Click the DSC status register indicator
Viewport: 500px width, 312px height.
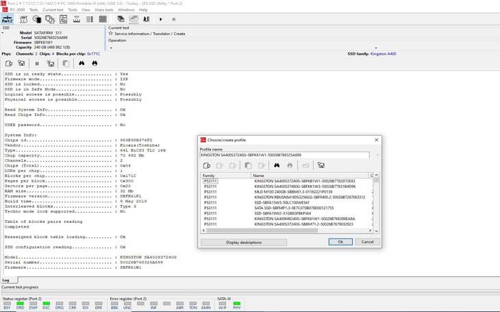[46, 304]
